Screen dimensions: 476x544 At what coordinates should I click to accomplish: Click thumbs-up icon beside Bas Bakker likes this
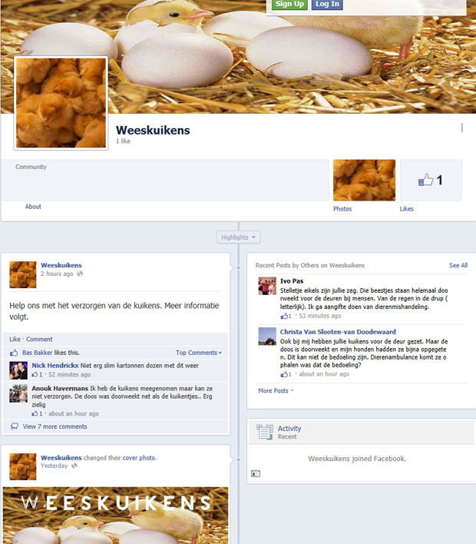pos(14,353)
